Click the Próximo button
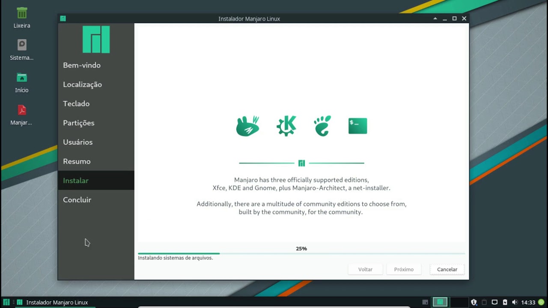 point(404,269)
